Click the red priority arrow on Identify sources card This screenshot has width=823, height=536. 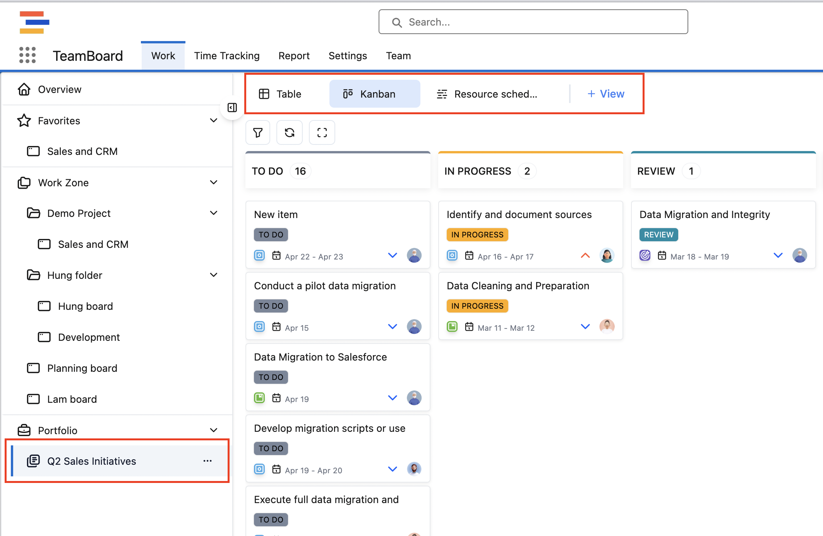coord(585,256)
